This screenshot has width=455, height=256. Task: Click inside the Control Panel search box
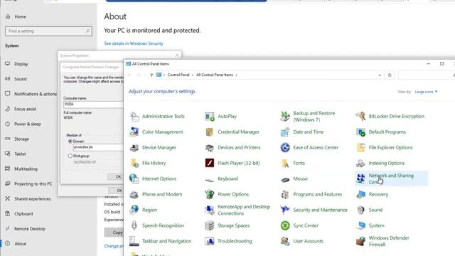coord(426,75)
